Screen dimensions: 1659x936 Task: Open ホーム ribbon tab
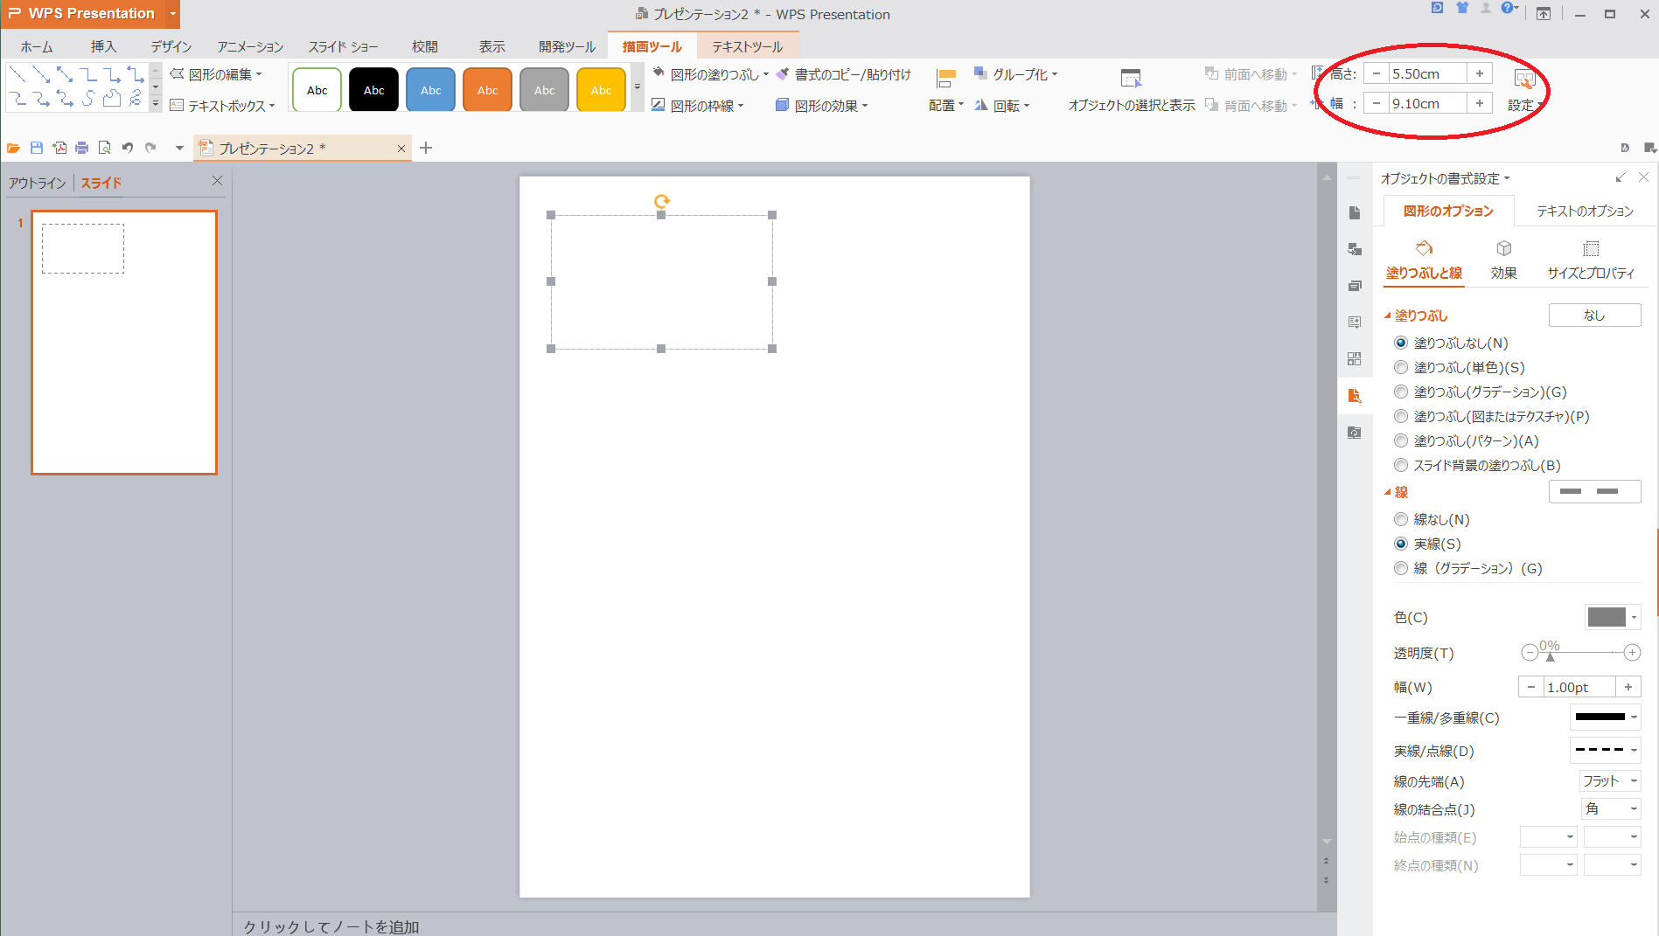click(x=37, y=47)
